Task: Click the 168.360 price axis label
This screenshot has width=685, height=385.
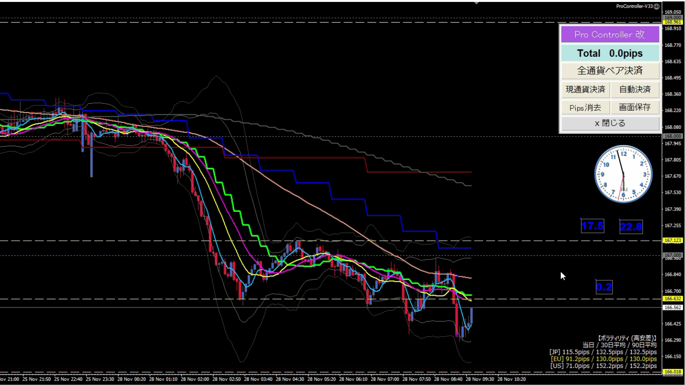Action: point(673,94)
